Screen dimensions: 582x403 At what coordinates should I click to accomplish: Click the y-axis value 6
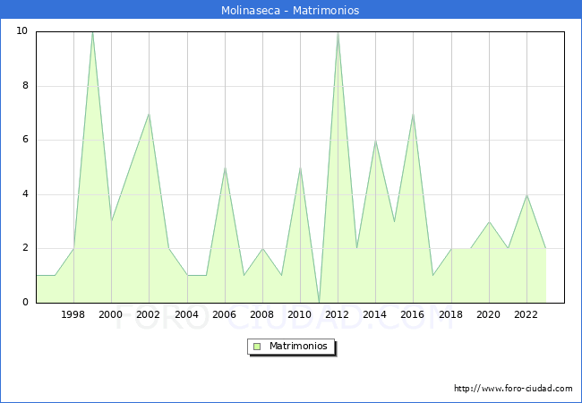point(25,140)
